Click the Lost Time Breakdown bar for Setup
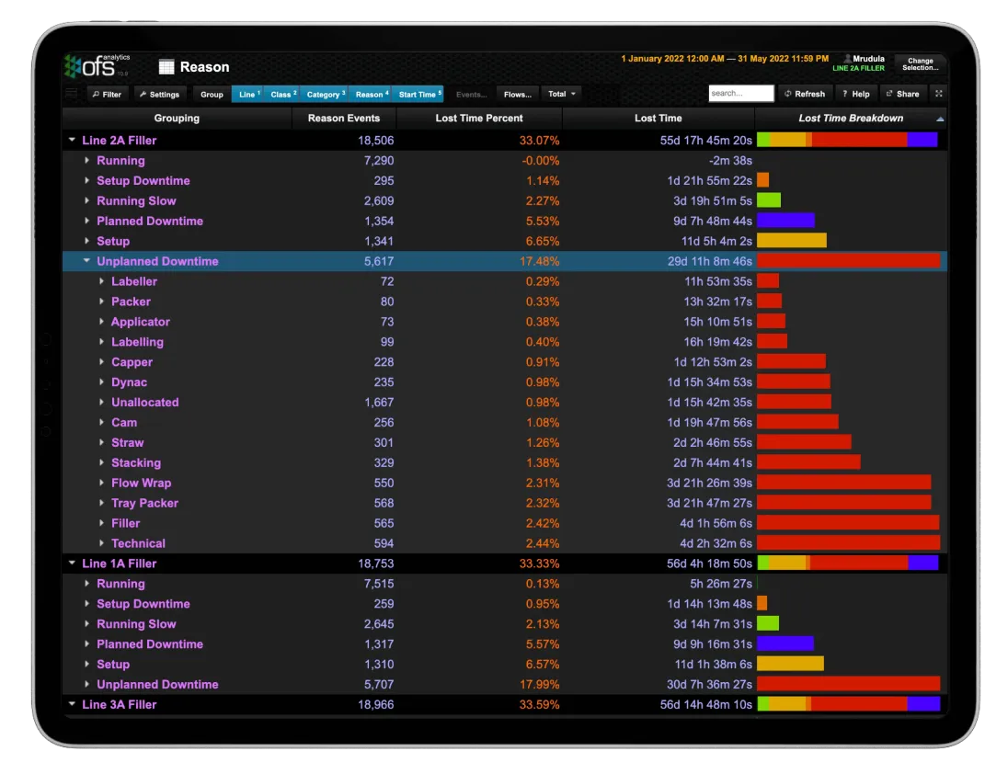The image size is (1008, 774). point(791,241)
